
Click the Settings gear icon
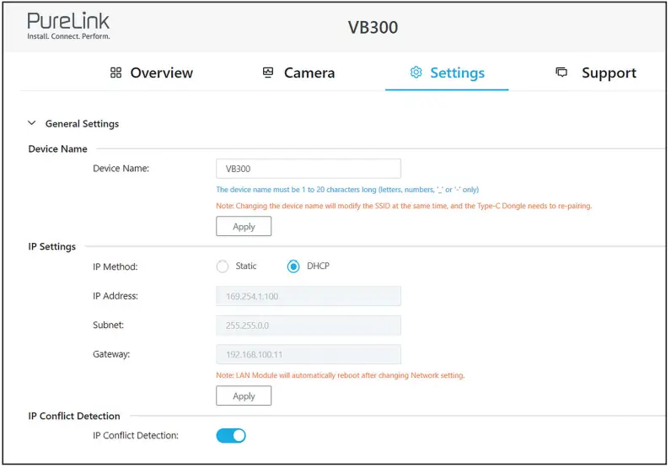(416, 73)
